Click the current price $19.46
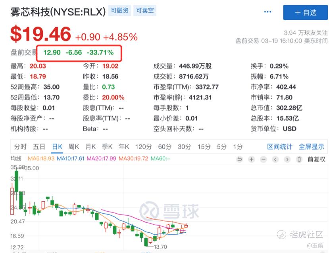 [41, 34]
